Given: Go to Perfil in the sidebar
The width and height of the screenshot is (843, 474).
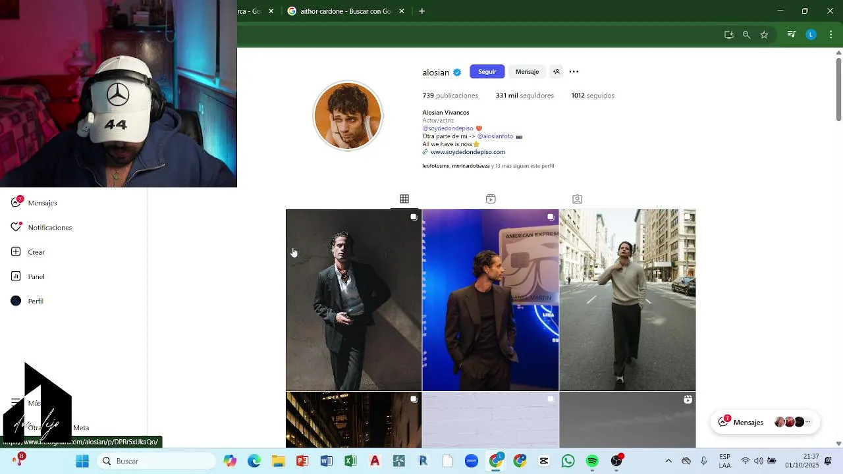Looking at the screenshot, I should click(27, 301).
